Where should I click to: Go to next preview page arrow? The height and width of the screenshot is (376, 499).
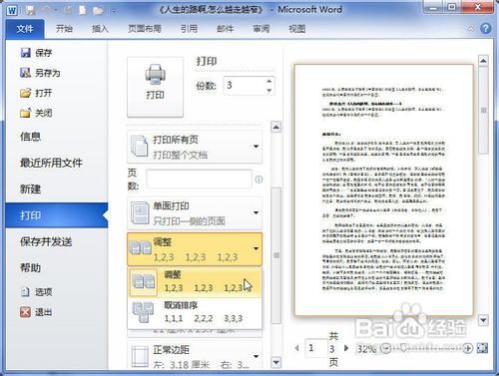(346, 348)
